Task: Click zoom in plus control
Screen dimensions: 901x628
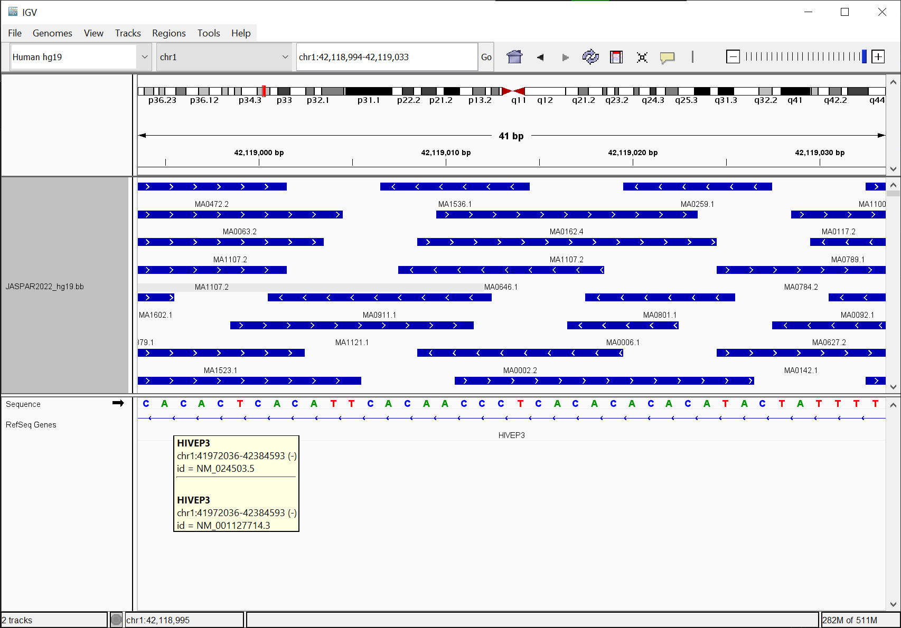Action: [878, 56]
